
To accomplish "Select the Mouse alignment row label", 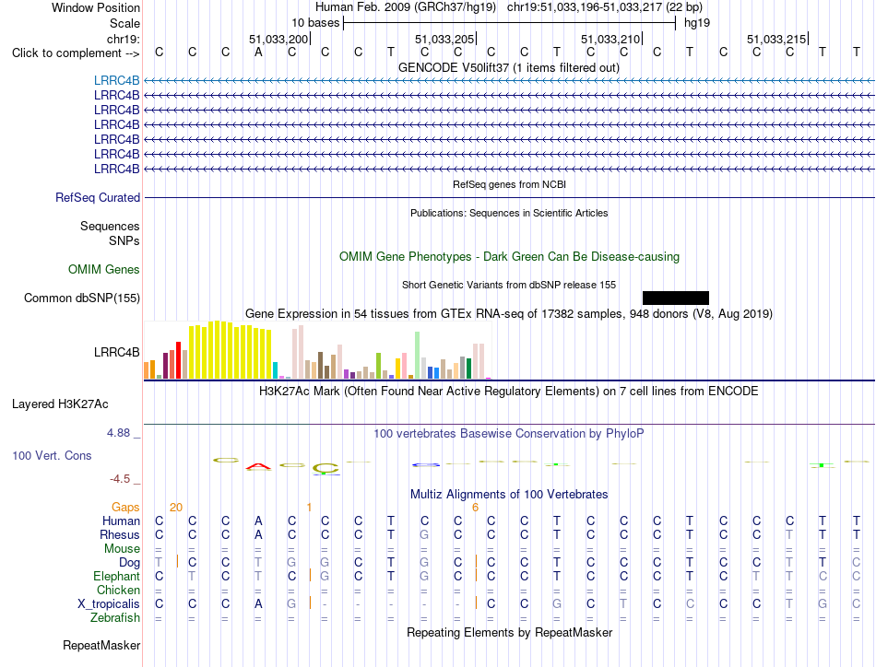I will 122,549.
